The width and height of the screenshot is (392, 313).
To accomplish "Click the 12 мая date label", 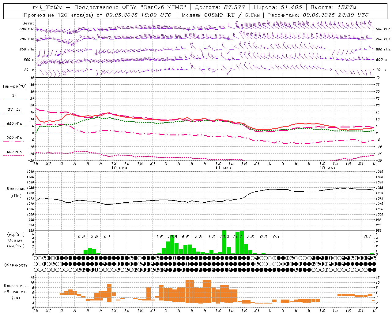I will tap(327, 168).
